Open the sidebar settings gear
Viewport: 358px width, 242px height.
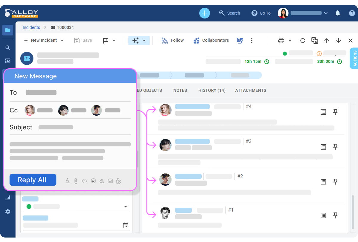click(8, 212)
